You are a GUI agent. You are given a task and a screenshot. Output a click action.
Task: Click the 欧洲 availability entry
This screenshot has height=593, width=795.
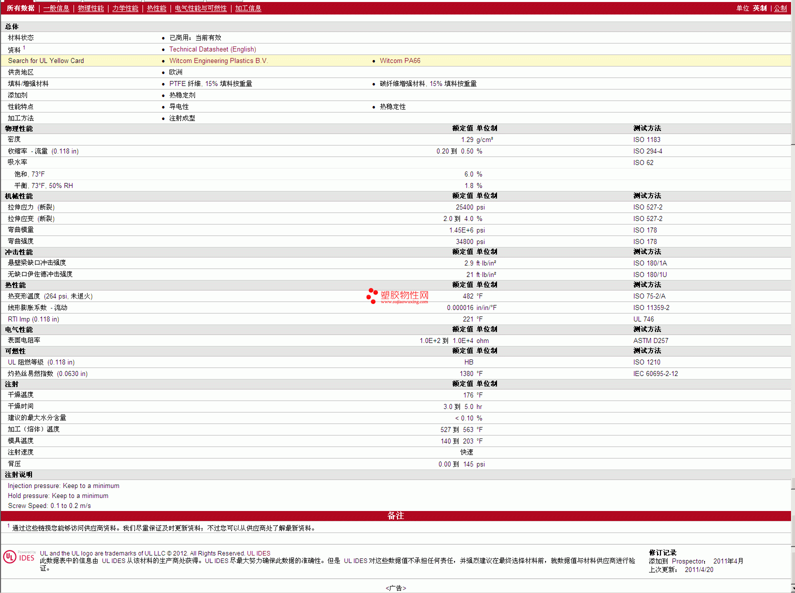click(x=175, y=72)
